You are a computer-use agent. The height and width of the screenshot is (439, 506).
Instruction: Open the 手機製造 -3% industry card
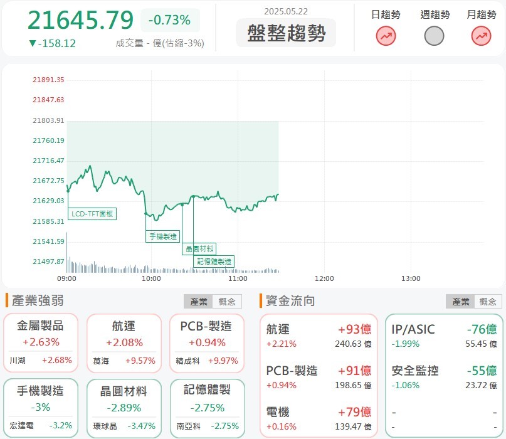(41, 408)
